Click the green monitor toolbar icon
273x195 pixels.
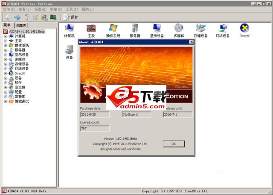[x=53, y=17]
